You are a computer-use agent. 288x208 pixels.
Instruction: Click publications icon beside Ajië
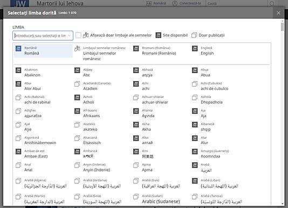18,125
